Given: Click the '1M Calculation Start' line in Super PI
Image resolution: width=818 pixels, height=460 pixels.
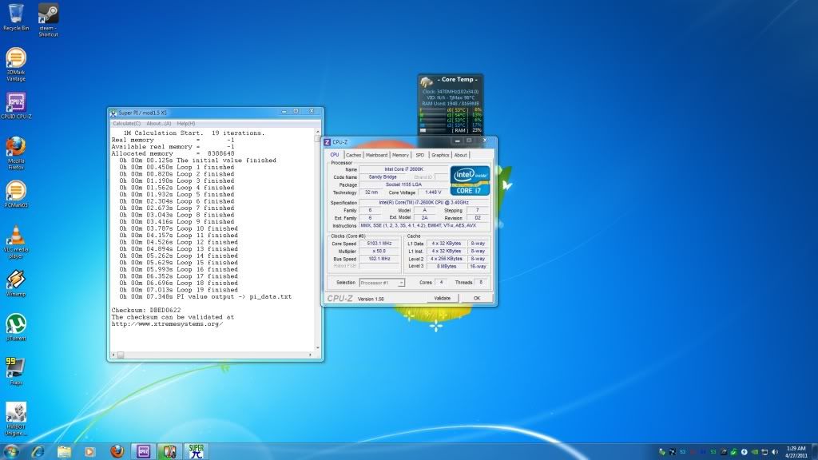Looking at the screenshot, I should coord(194,133).
